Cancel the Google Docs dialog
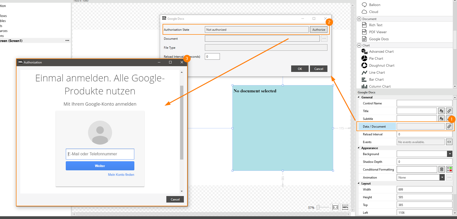457x219 pixels. pos(319,69)
